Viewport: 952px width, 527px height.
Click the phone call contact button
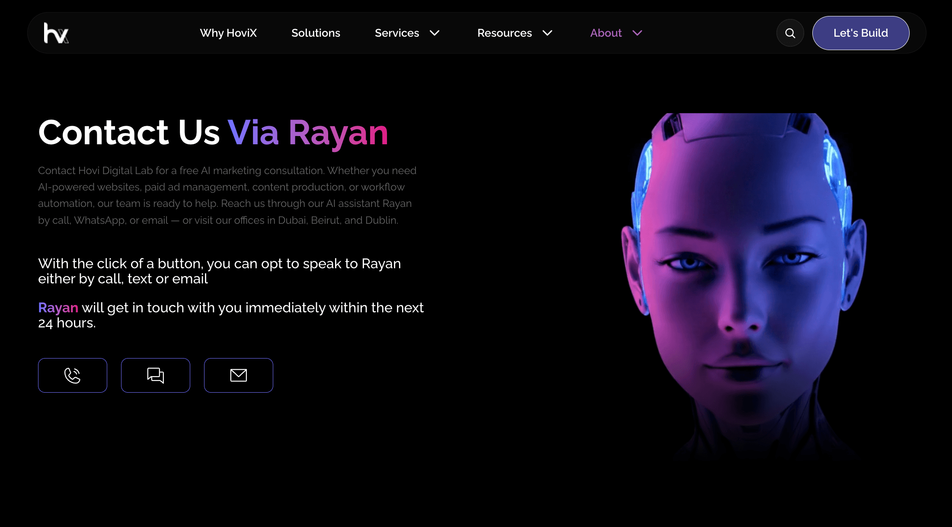73,375
